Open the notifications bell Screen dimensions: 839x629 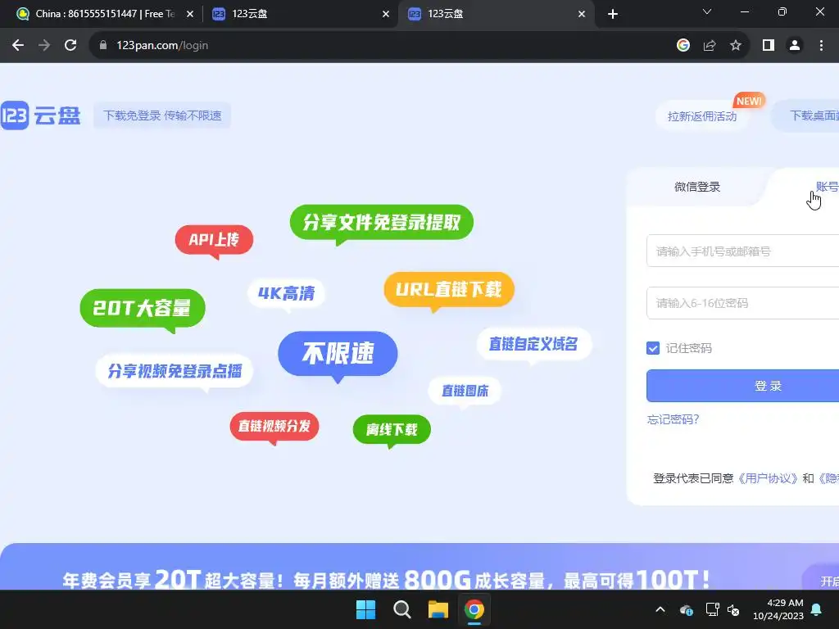pos(817,609)
